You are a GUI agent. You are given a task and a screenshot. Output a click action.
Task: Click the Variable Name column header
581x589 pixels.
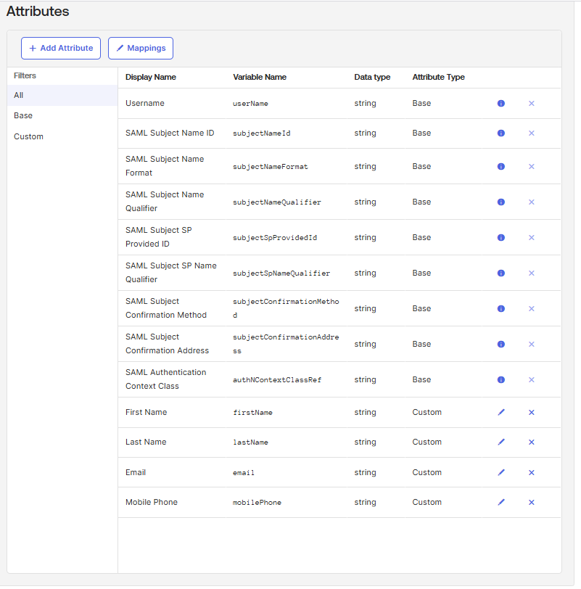click(260, 77)
